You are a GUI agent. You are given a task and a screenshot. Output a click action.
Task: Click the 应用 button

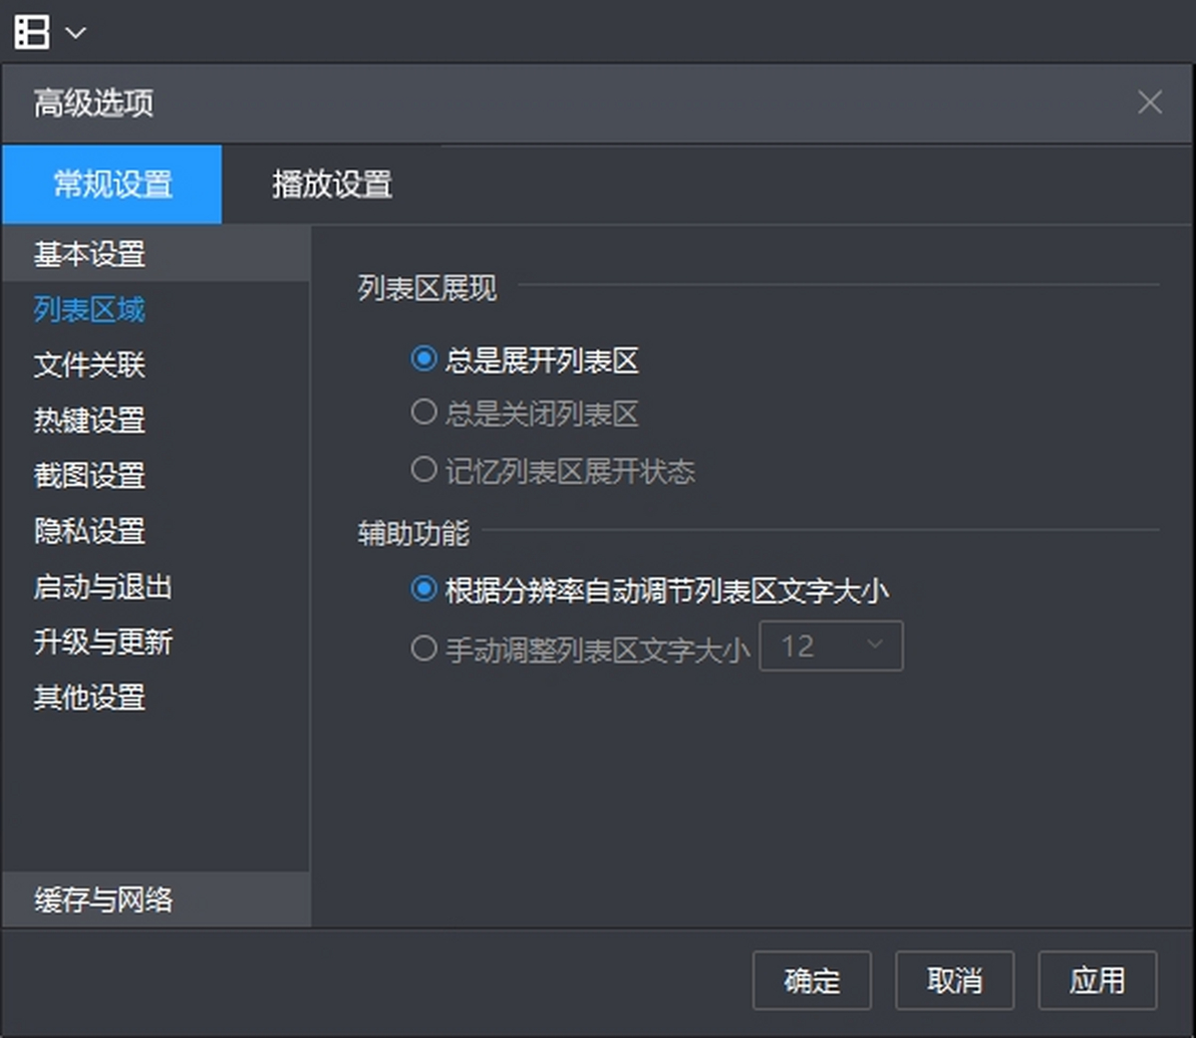[x=1097, y=981]
